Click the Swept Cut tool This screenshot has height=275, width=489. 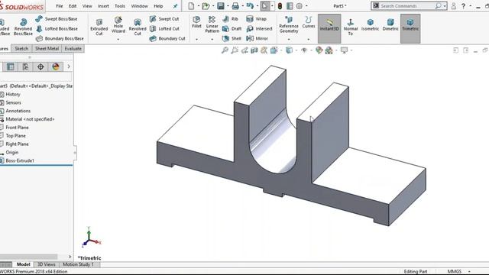(164, 18)
